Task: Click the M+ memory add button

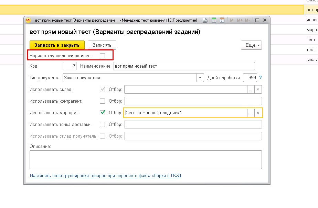Action: 240,20
